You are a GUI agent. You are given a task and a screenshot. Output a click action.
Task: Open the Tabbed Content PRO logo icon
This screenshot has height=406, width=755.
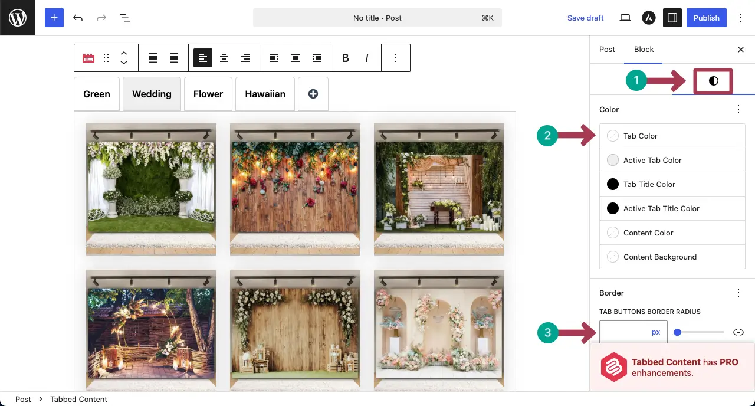[613, 366]
